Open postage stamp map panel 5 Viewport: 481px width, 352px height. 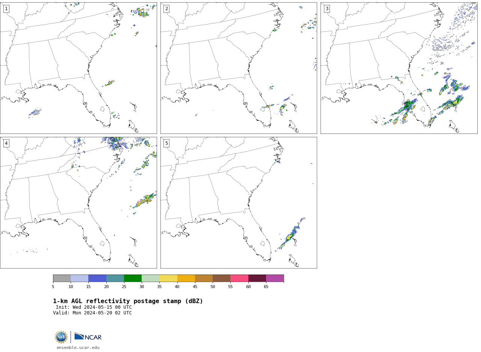239,203
